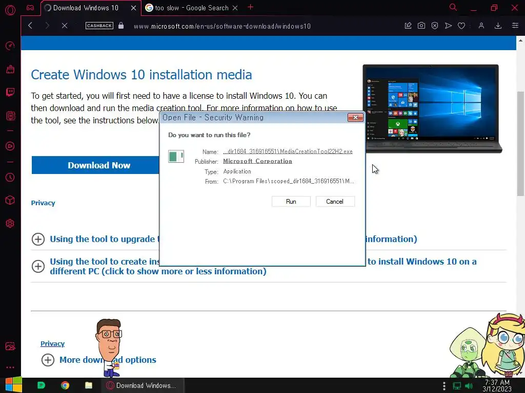Click the Microsoft Corporation publisher link
The height and width of the screenshot is (393, 525).
click(x=257, y=161)
